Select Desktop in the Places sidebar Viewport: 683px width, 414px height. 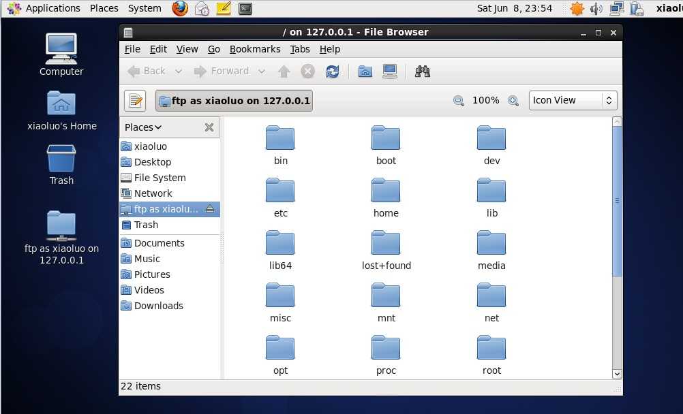pyautogui.click(x=170, y=162)
